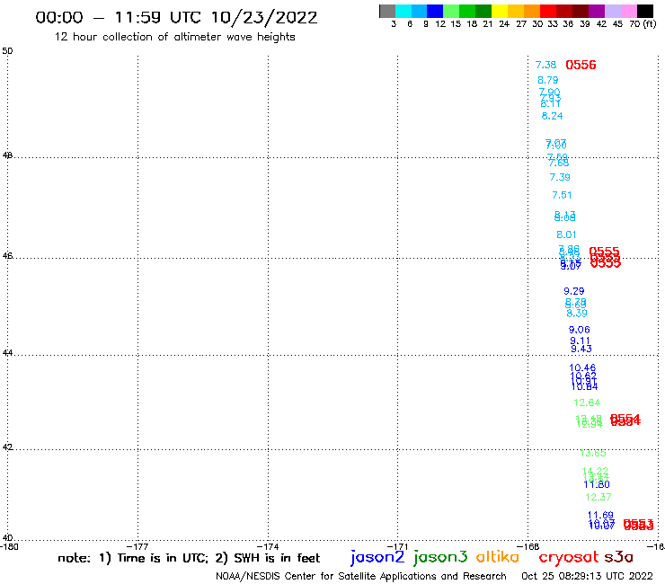Select the 9.29 wave height value
This screenshot has height=584, width=665.
pyautogui.click(x=574, y=291)
